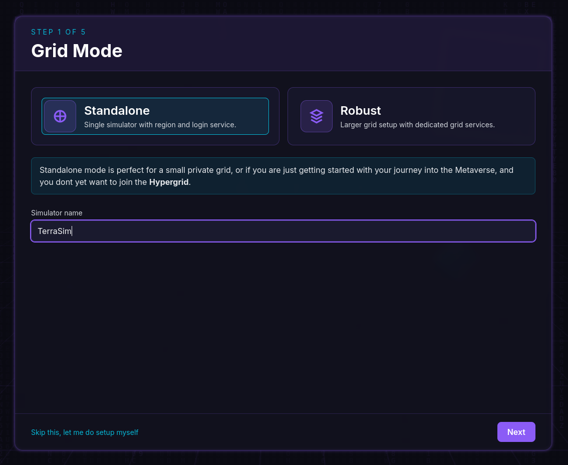Image resolution: width=568 pixels, height=465 pixels.
Task: Open the 'Skip this, let me do setup myself' link
Action: [85, 432]
